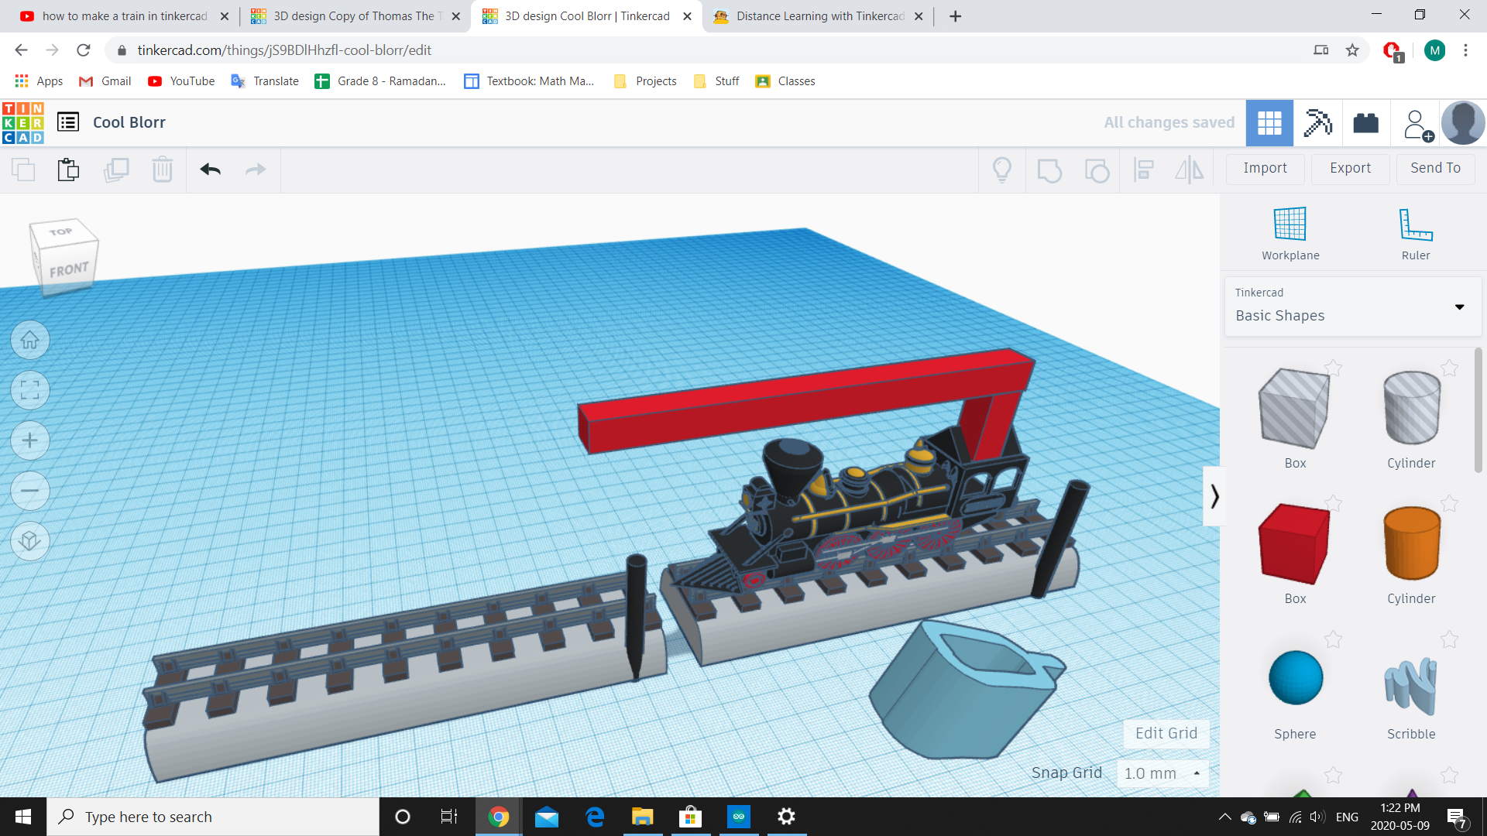Viewport: 1487px width, 836px height.
Task: Click the Send To button
Action: pyautogui.click(x=1435, y=168)
